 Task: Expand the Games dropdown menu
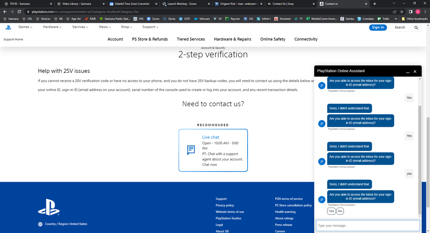(x=25, y=27)
